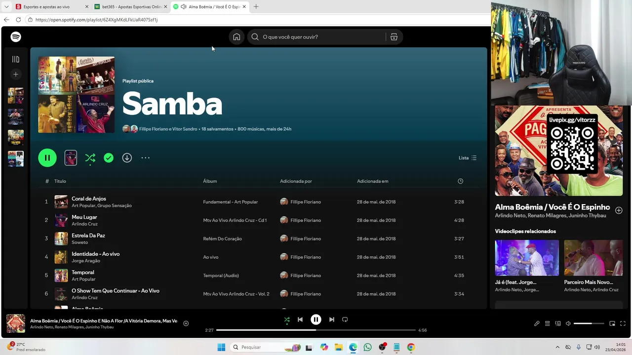Open connect to a device icon
This screenshot has width=632, height=355.
coord(558,323)
